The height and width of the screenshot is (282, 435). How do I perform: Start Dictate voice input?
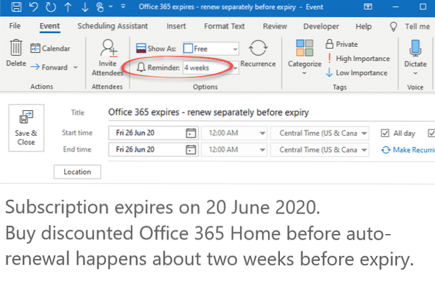[414, 55]
